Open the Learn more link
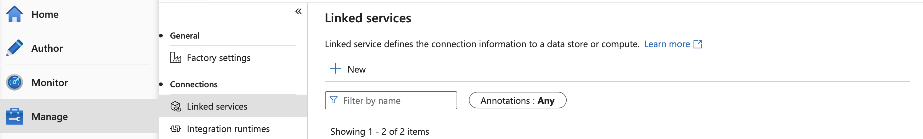This screenshot has width=923, height=139. (667, 44)
